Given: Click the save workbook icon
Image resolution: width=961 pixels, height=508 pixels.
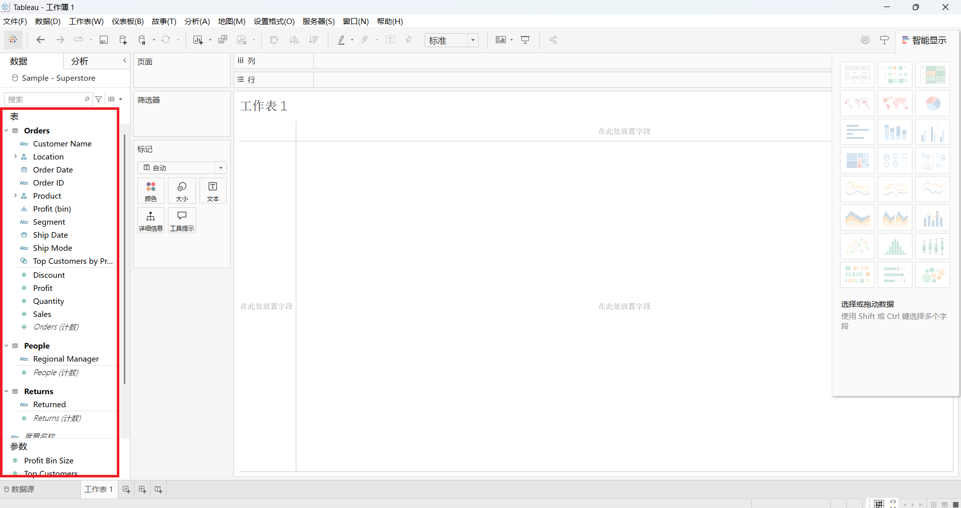Looking at the screenshot, I should (104, 40).
